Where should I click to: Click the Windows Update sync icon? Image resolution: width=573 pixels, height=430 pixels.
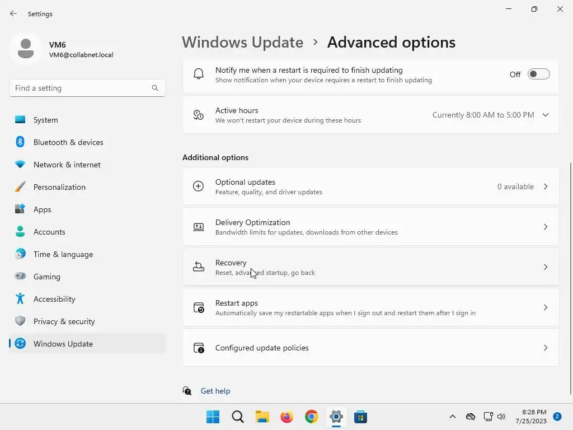20,343
